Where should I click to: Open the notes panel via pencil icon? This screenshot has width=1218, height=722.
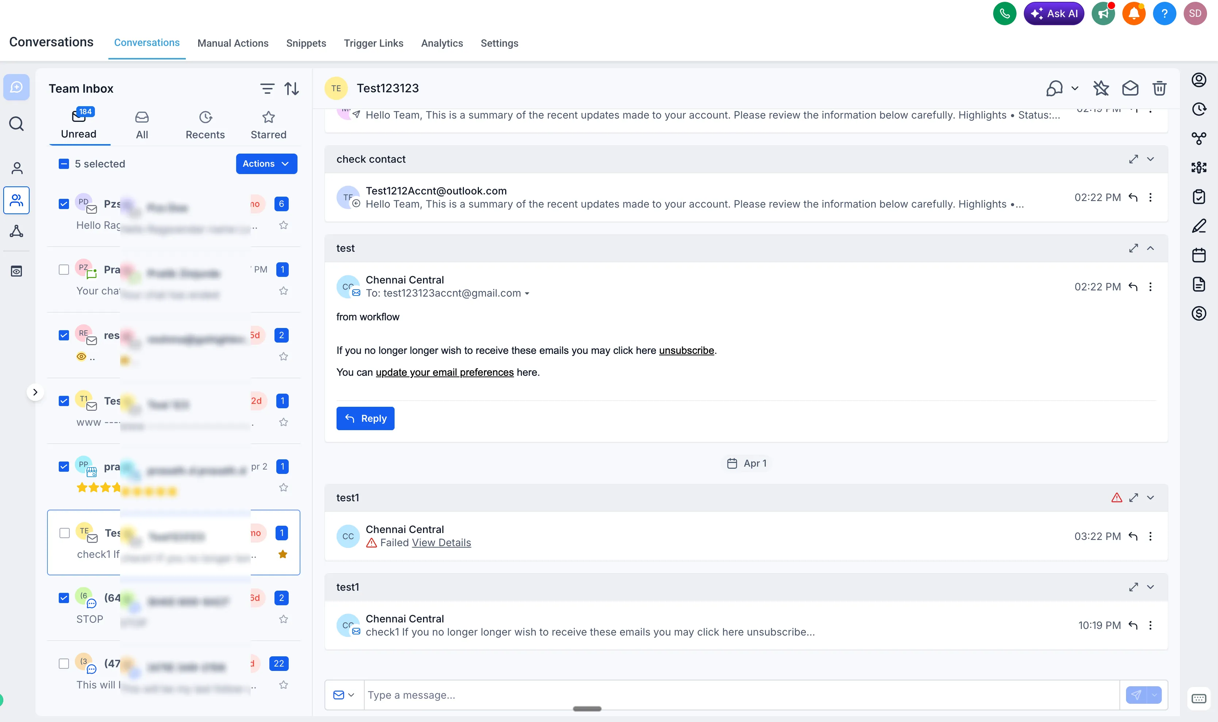pyautogui.click(x=1199, y=225)
